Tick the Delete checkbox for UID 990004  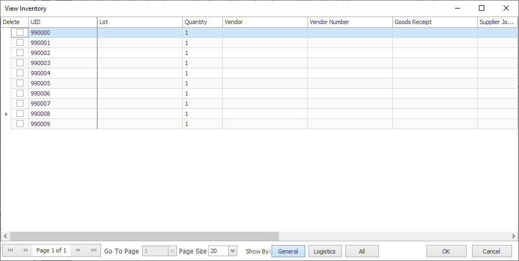pyautogui.click(x=20, y=73)
